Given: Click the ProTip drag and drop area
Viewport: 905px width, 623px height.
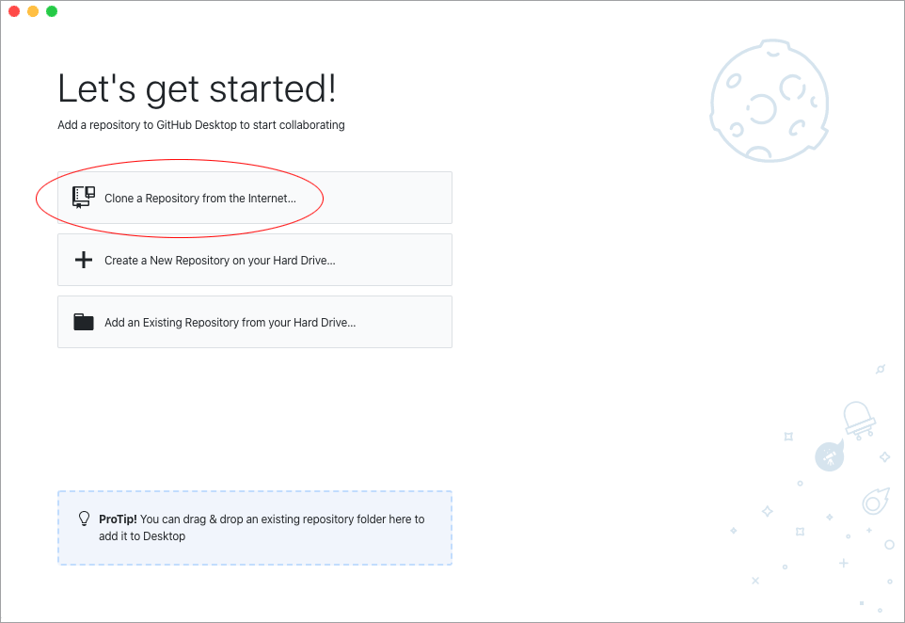Looking at the screenshot, I should pos(255,528).
